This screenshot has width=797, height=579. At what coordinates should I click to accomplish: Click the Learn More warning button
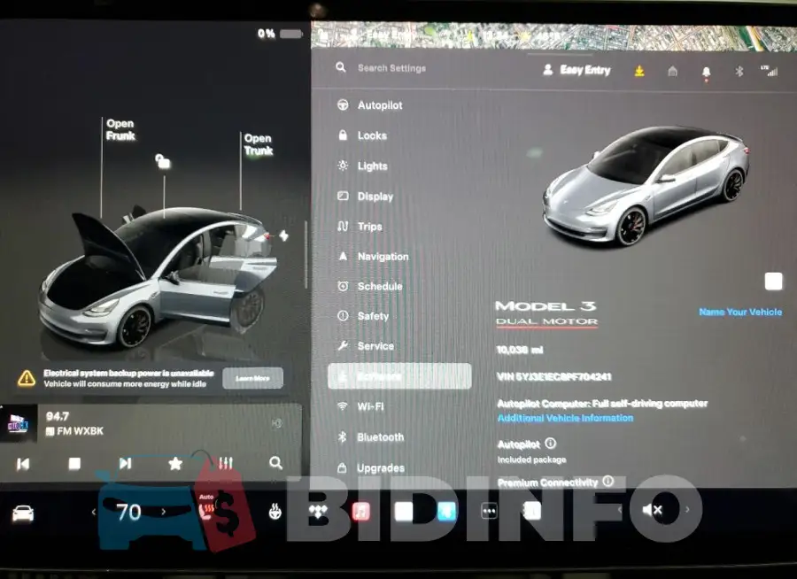[252, 378]
